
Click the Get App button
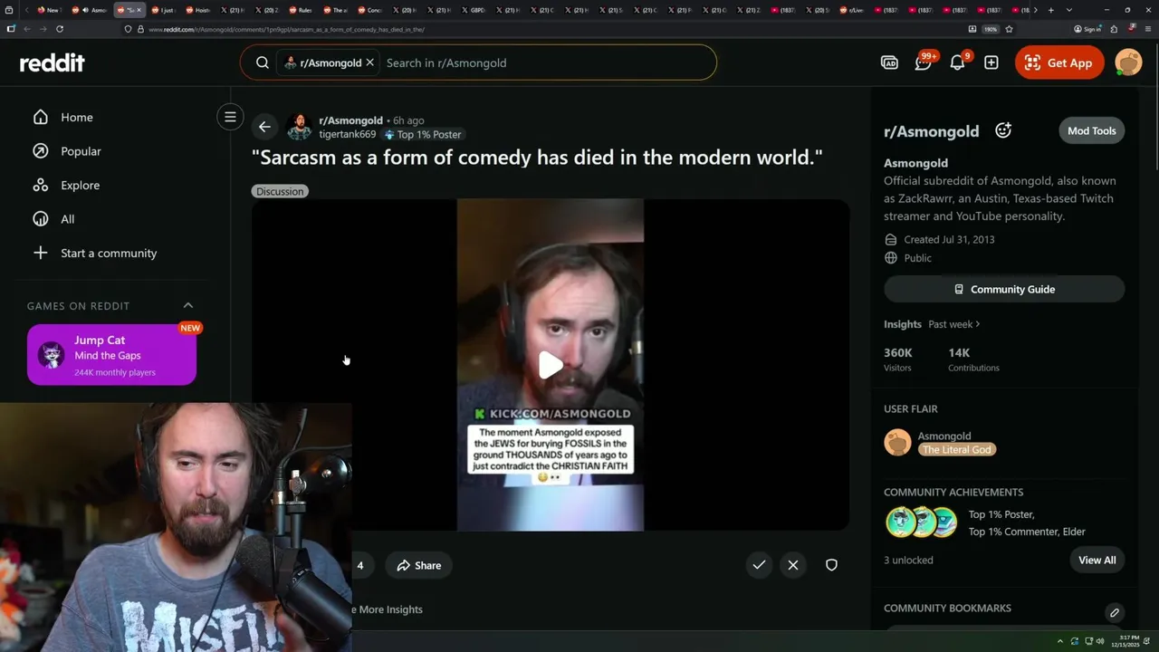[x=1059, y=62]
